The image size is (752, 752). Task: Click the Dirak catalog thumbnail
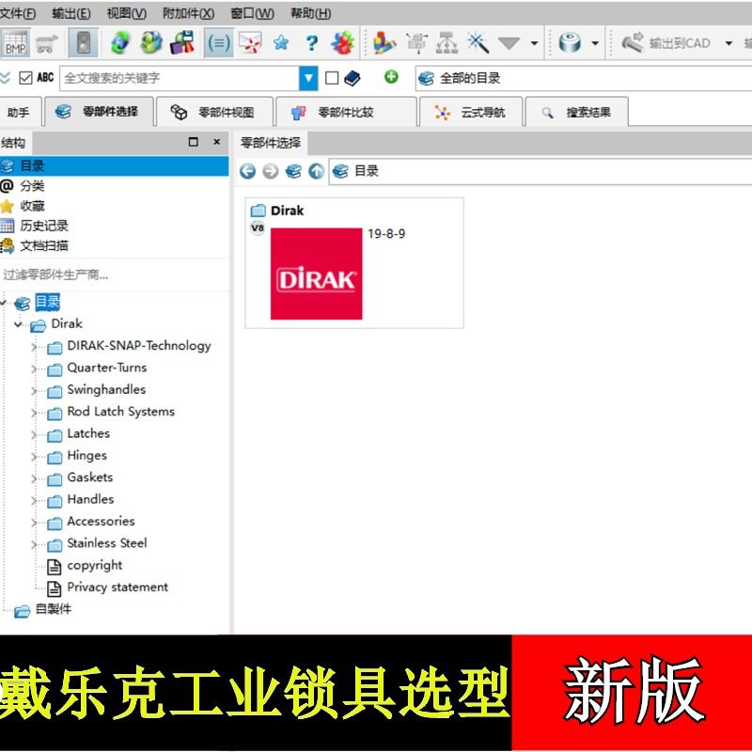tap(318, 274)
